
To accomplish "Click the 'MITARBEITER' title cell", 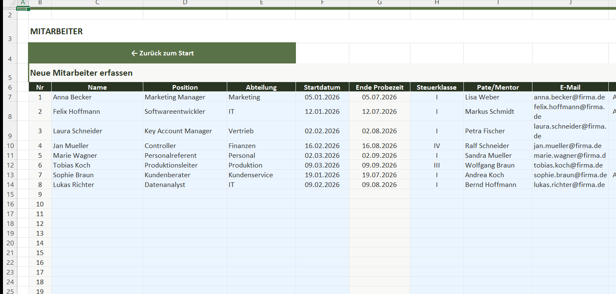I will pyautogui.click(x=57, y=32).
